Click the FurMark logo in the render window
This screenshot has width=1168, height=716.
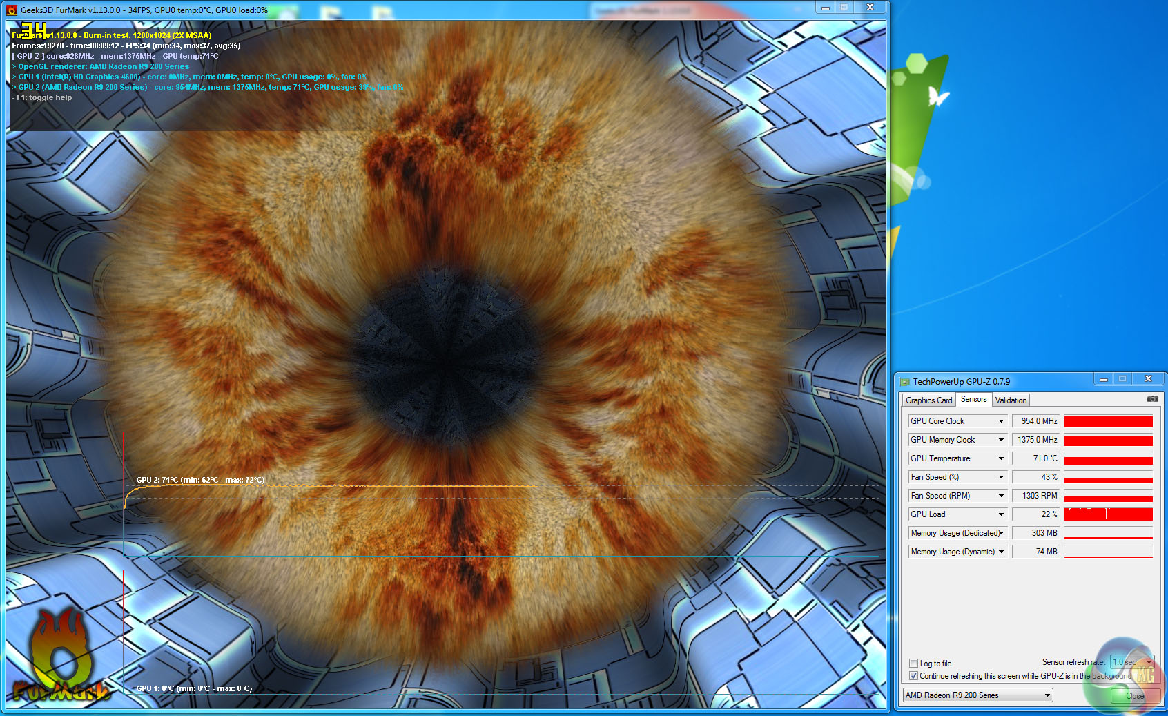[x=61, y=655]
